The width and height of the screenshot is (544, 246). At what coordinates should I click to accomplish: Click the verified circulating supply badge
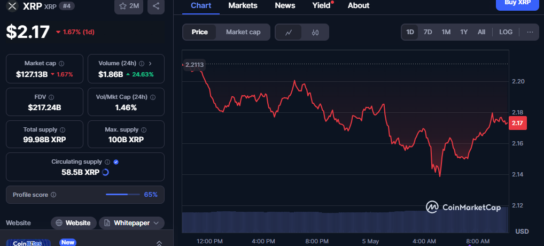click(116, 162)
